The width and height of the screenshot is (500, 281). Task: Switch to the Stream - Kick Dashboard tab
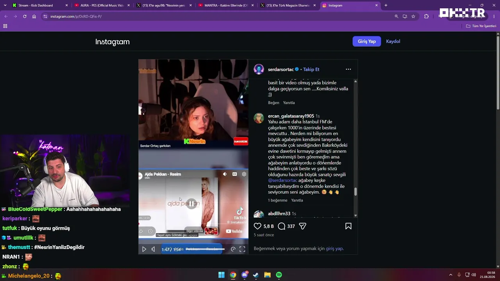point(40,5)
